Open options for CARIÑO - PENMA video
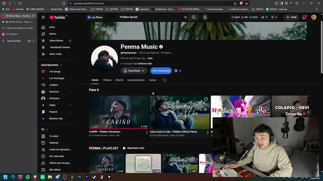323x181 pixels. coord(147,132)
